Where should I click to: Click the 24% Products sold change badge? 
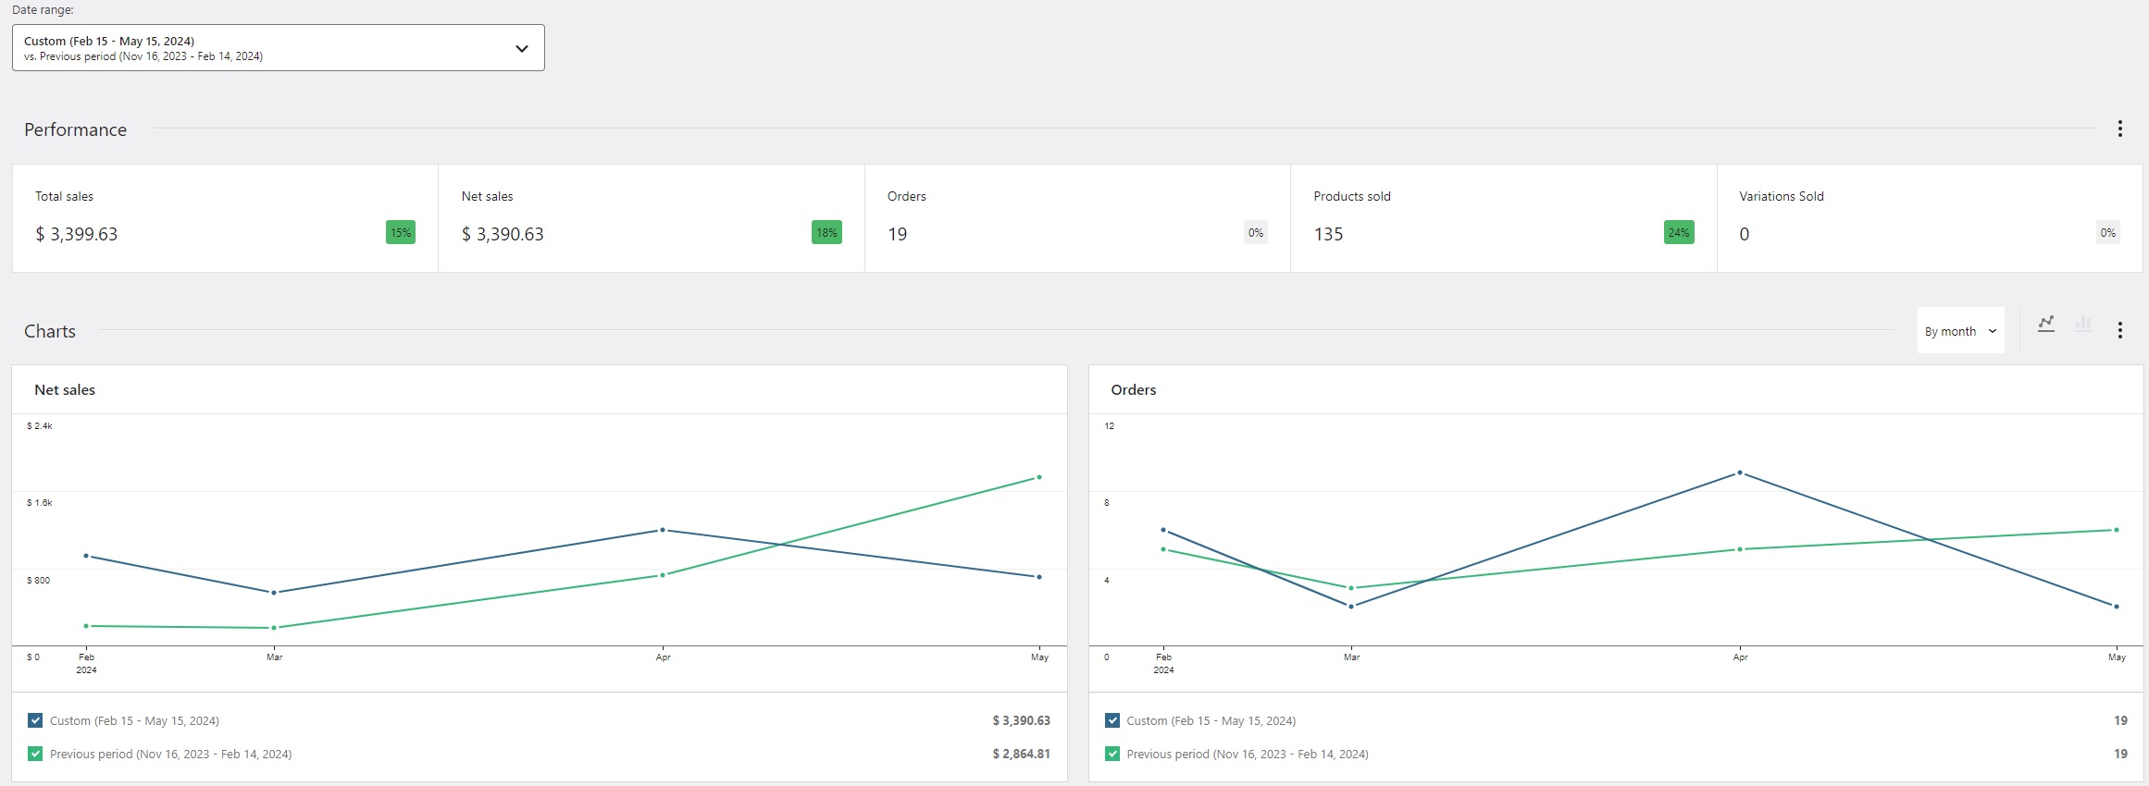(1679, 233)
